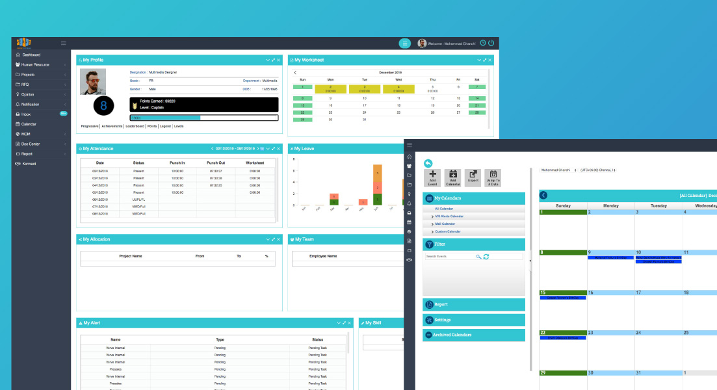
Task: Click the Search Events input field
Action: (450, 257)
